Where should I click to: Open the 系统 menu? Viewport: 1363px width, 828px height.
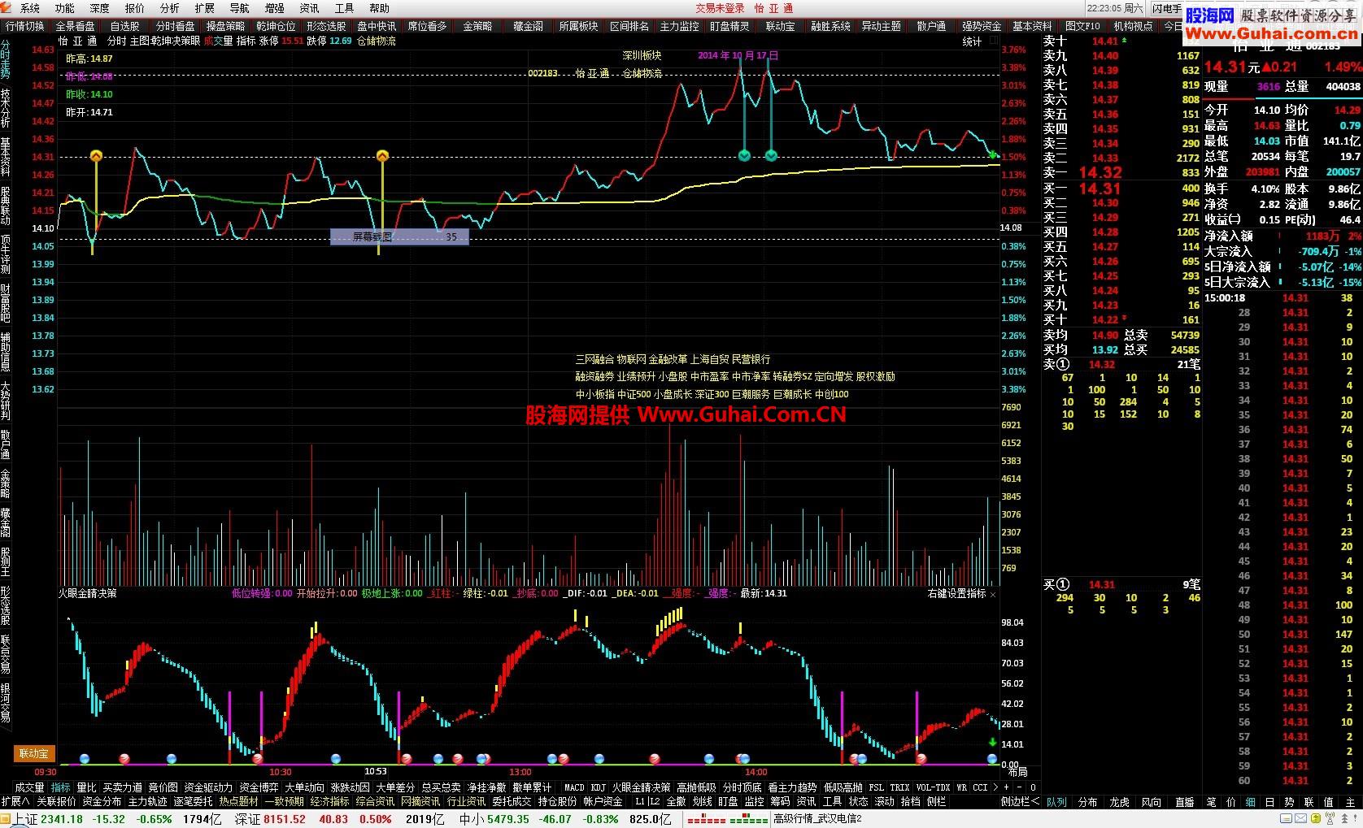point(29,8)
